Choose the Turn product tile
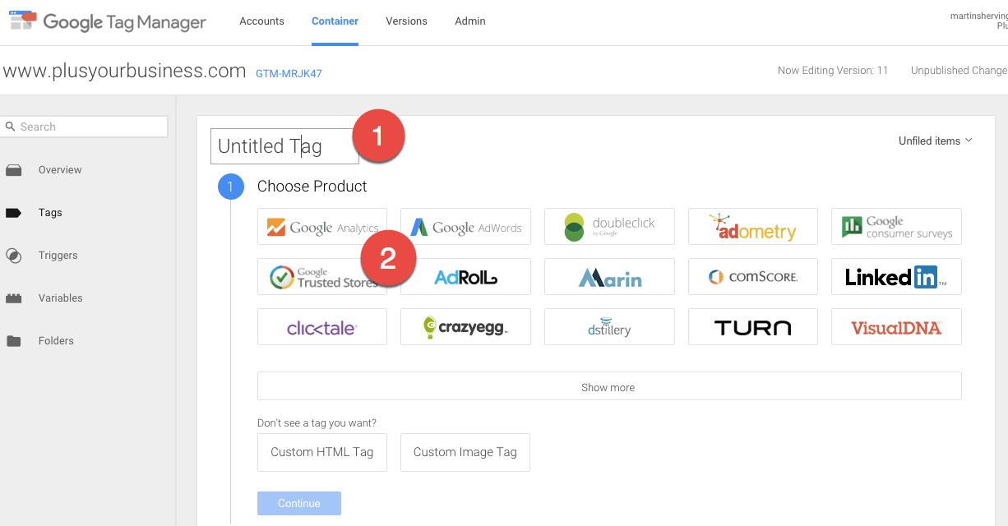Screen dimensions: 1008x526 click(753, 327)
